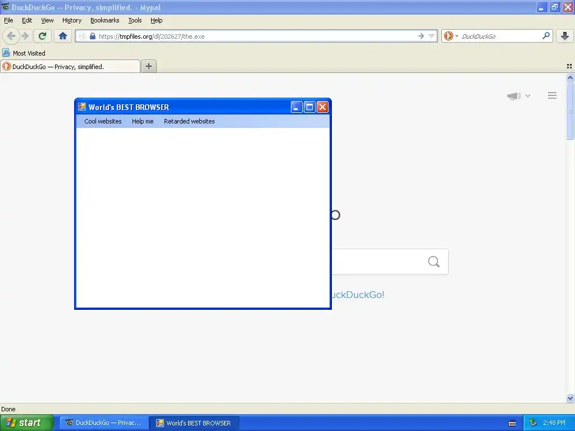The width and height of the screenshot is (575, 431).
Task: Expand the chevron next to the megaphone
Action: coord(528,95)
